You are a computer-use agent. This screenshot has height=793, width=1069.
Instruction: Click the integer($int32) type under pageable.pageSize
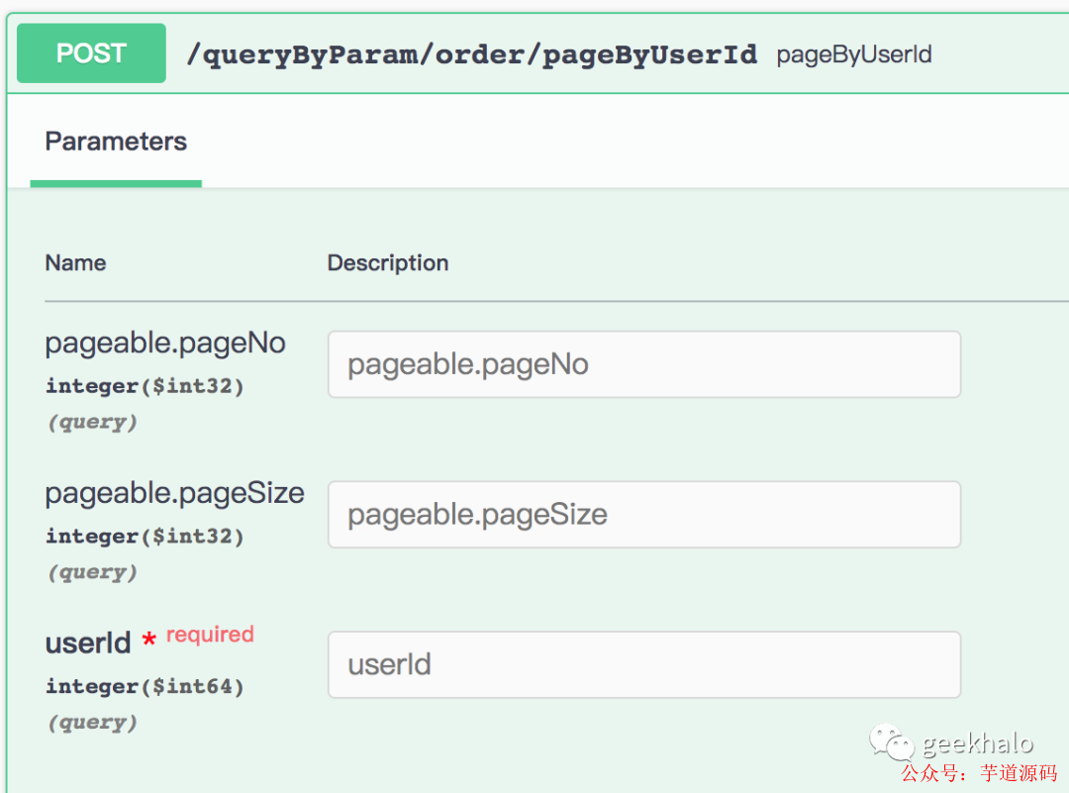145,536
